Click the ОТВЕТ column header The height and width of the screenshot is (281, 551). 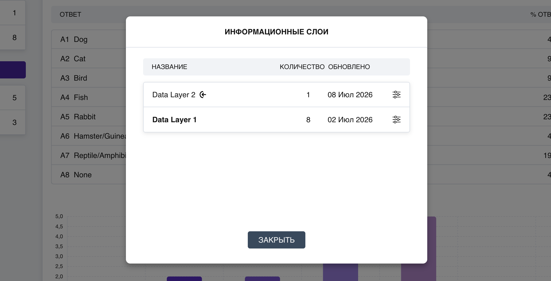[x=70, y=15]
